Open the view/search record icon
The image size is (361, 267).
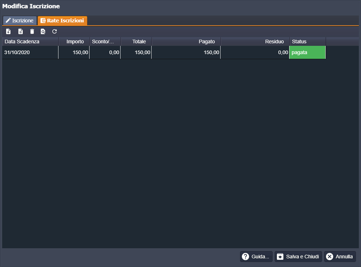(x=43, y=31)
